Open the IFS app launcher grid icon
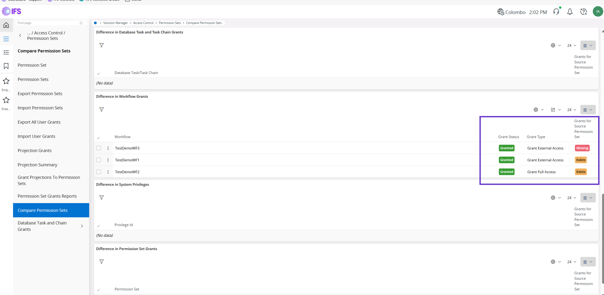The width and height of the screenshot is (604, 295). coord(6,52)
